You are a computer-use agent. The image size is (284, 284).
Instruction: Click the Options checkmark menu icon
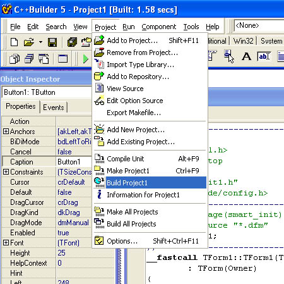point(99,240)
